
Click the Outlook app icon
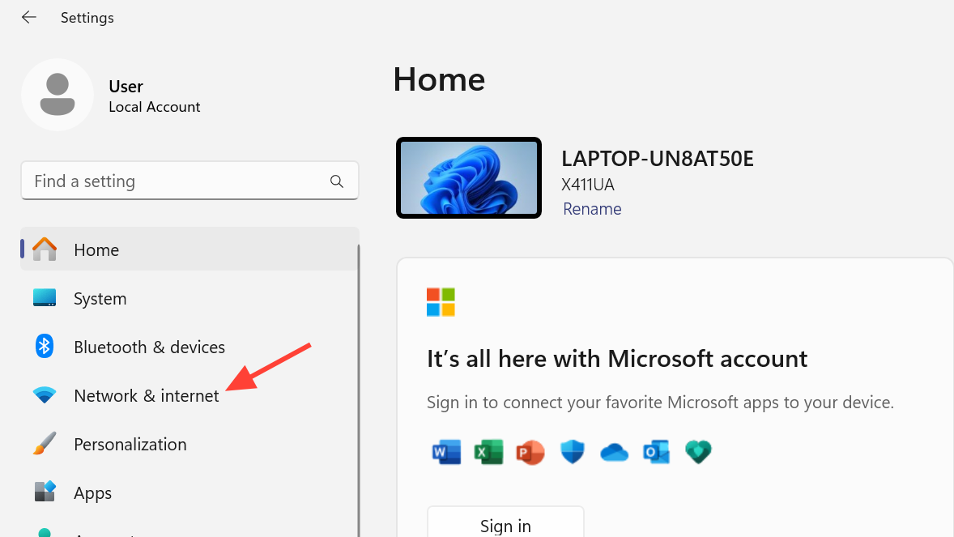point(656,451)
